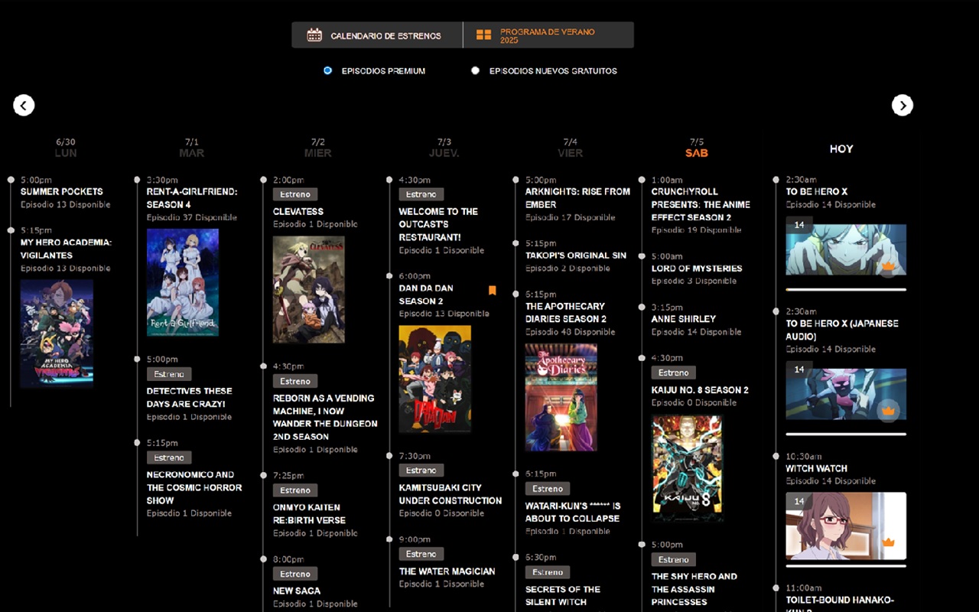Click timeline dot at 10:30am Witch Watch
979x612 pixels.
[x=776, y=457]
